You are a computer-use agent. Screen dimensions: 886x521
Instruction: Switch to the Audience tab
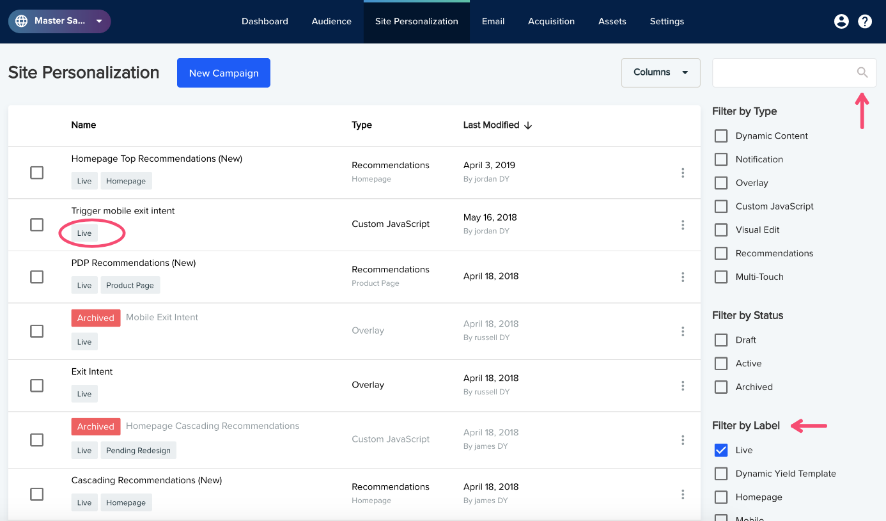click(331, 22)
